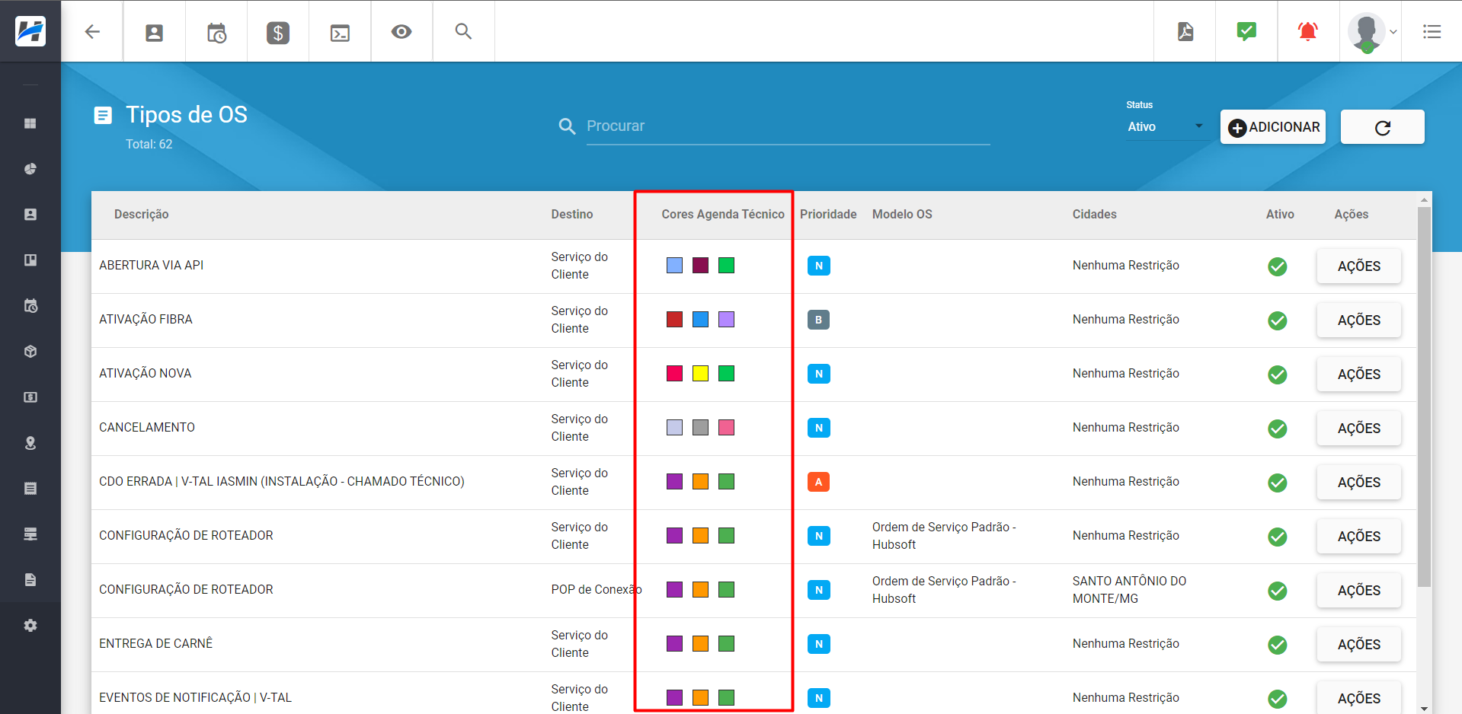
Task: Click active checkmark for ATIVAÇÃO NOVA
Action: pos(1278,375)
